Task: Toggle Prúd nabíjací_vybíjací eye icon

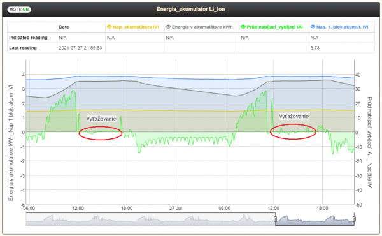Action: [243, 27]
